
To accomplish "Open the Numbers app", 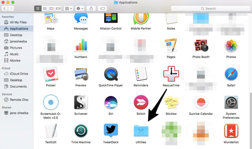I will pos(81,46).
